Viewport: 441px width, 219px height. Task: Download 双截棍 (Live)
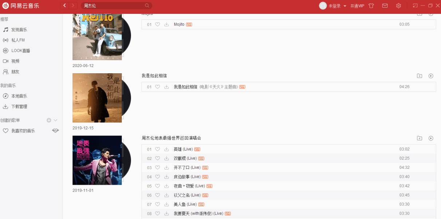(x=167, y=158)
